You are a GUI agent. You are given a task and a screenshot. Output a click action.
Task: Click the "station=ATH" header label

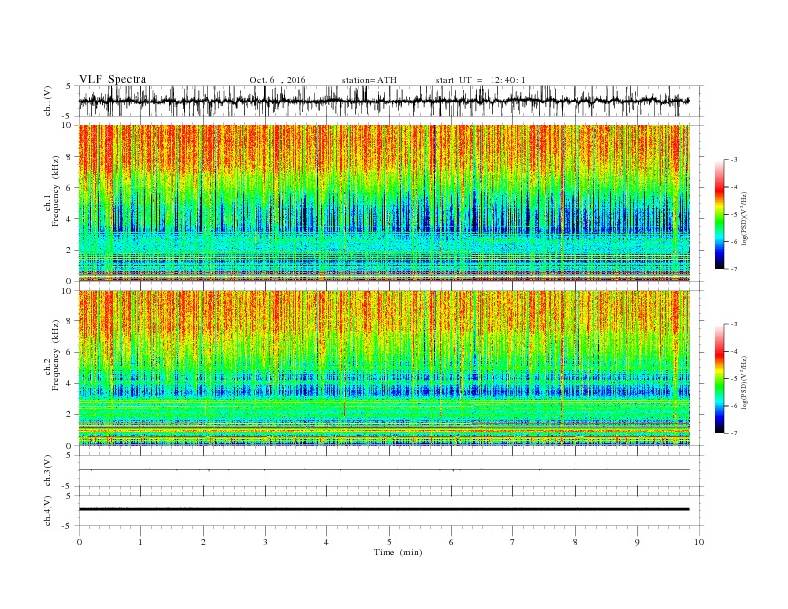[x=369, y=80]
